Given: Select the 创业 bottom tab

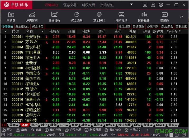Looking at the screenshot, I should click(44, 125).
